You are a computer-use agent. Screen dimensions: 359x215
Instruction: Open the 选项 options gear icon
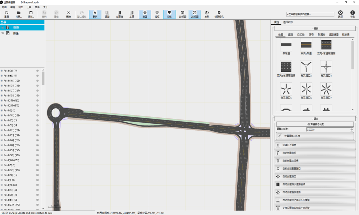[x=340, y=14]
